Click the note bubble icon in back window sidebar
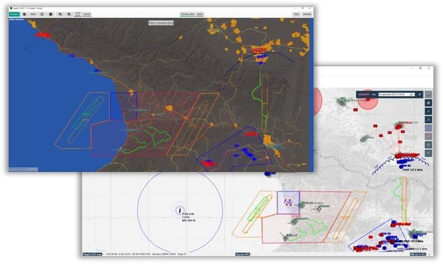443x264 pixels. [x=429, y=153]
